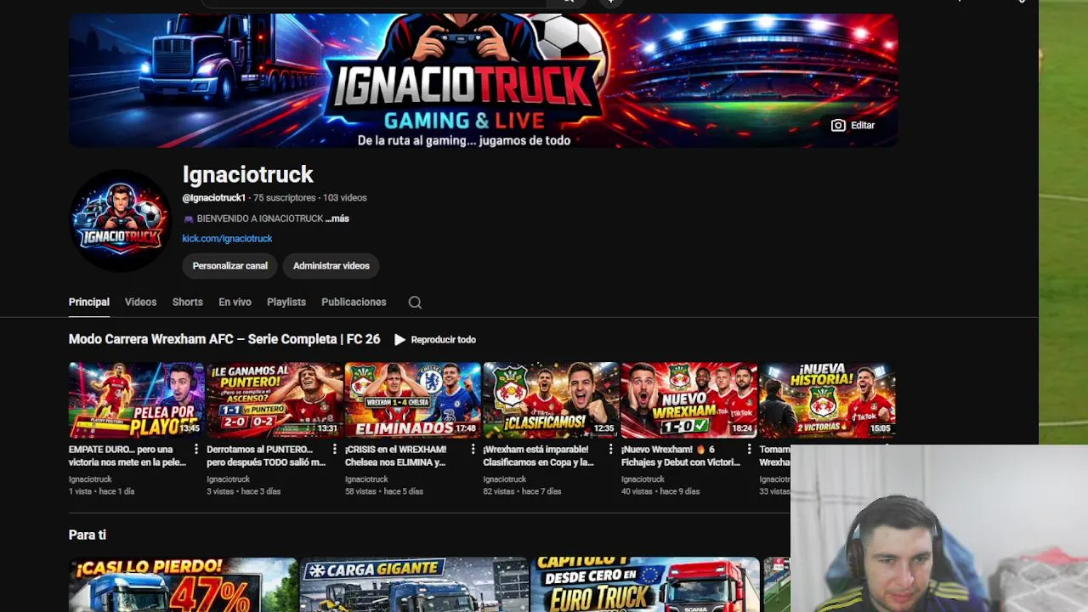Open three-dot menu for Derrotamos al PUNTERO video
This screenshot has width=1088, height=612.
click(334, 450)
